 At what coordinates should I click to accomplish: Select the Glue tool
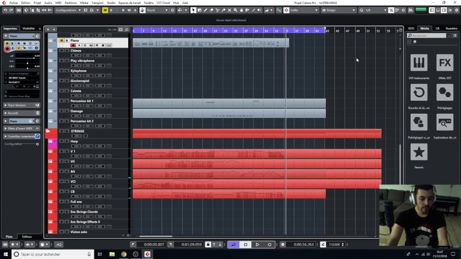pyautogui.click(x=223, y=10)
